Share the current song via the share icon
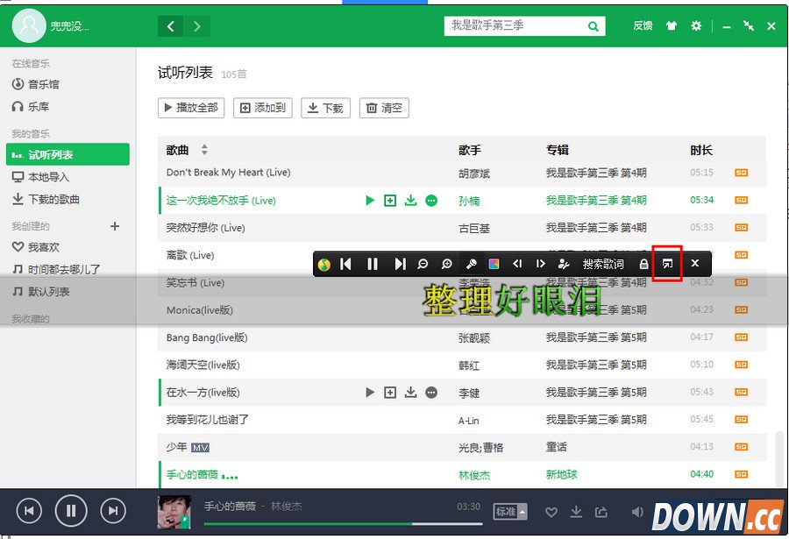Viewport: 789px width, 539px height. point(601,511)
